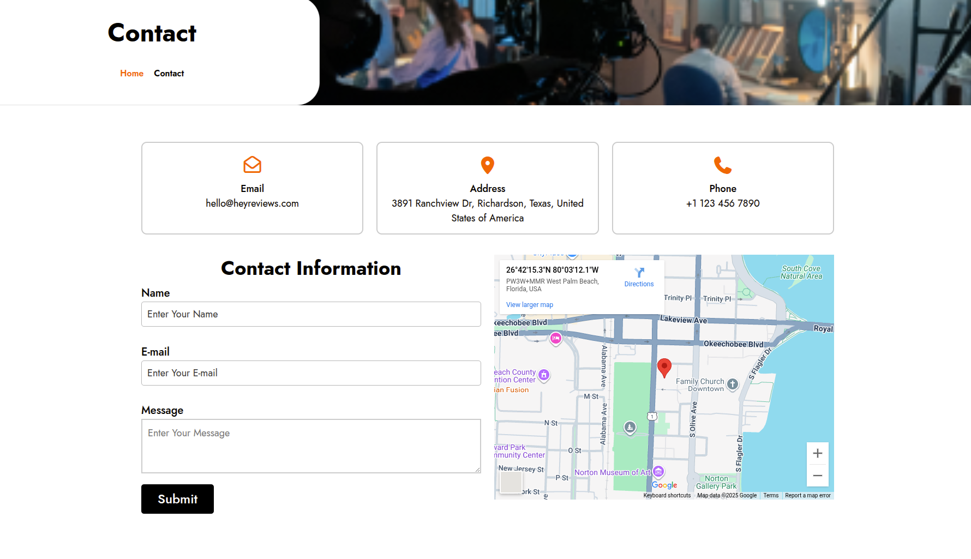Click the red map marker pin

[664, 368]
